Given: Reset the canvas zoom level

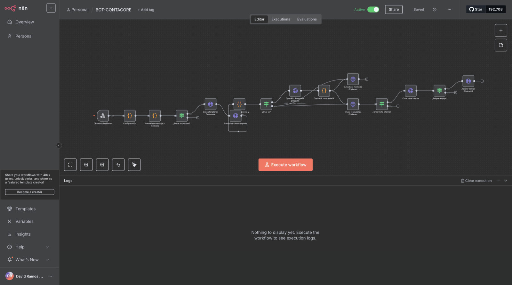Looking at the screenshot, I should (x=118, y=165).
